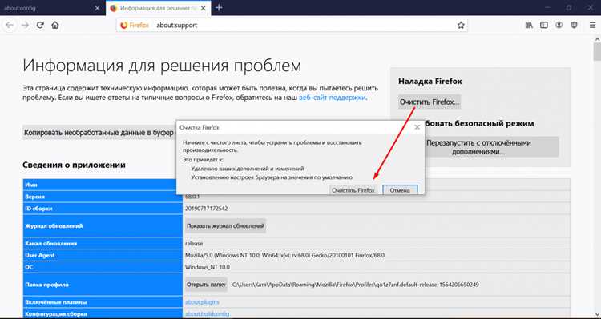
Task: Click Открыть папку button
Action: (206, 285)
